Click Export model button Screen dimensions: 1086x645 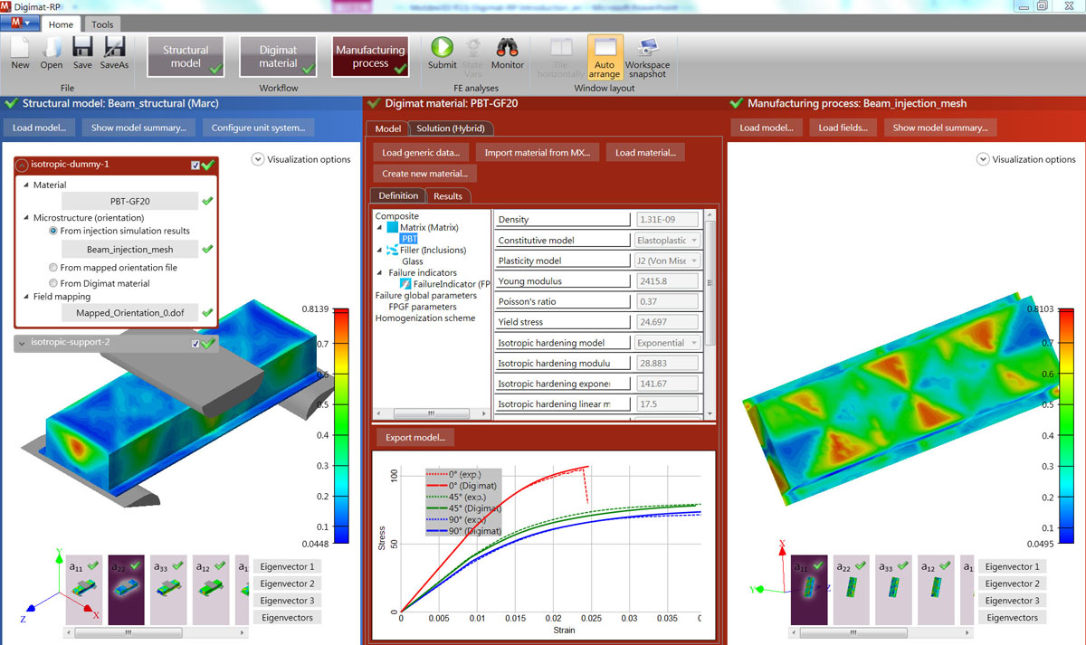tap(415, 438)
